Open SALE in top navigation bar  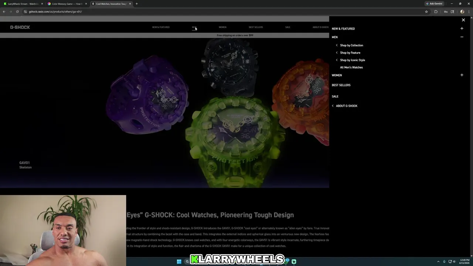tap(287, 27)
